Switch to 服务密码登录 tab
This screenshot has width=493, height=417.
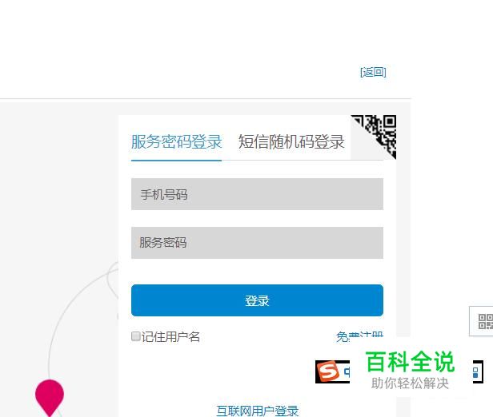pyautogui.click(x=176, y=142)
